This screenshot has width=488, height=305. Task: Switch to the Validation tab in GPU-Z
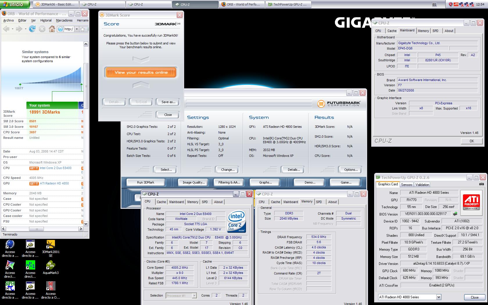point(422,184)
